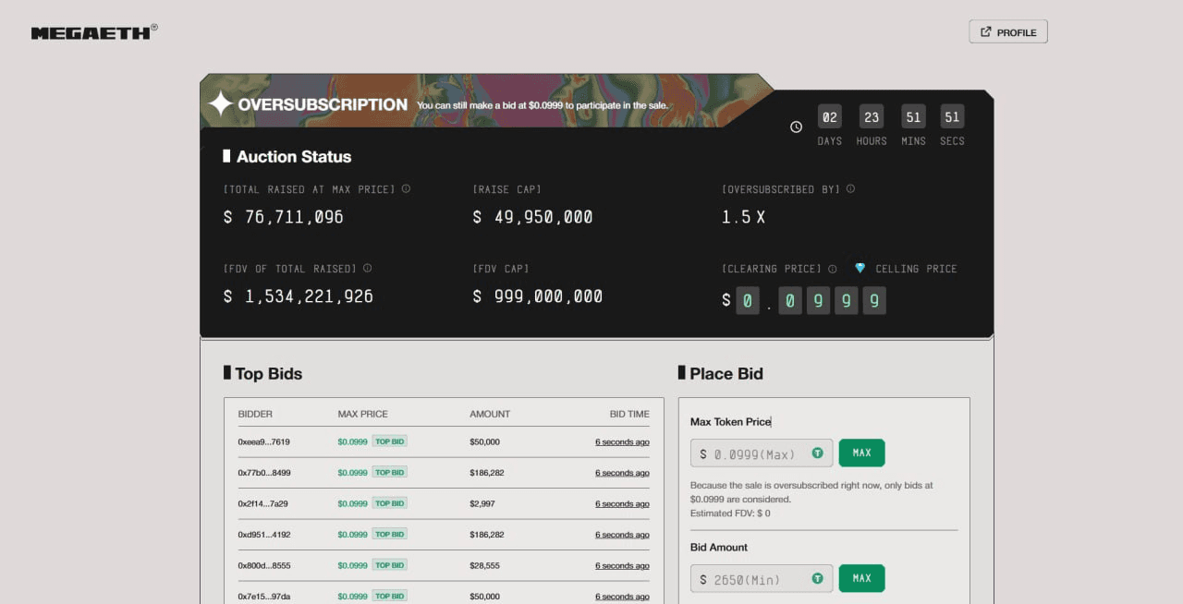Click bidder address 0x2f14...7a29

click(262, 503)
